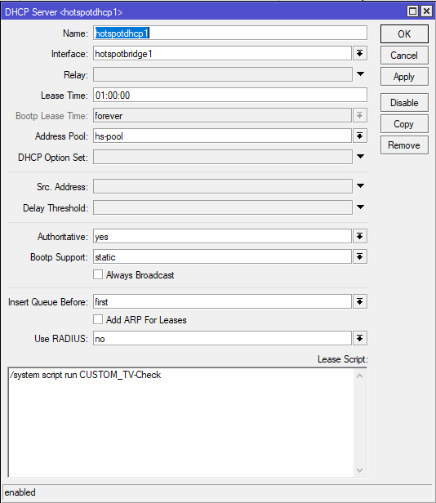The height and width of the screenshot is (503, 436).
Task: Remove the hotspotdhcp1 server
Action: pos(404,145)
